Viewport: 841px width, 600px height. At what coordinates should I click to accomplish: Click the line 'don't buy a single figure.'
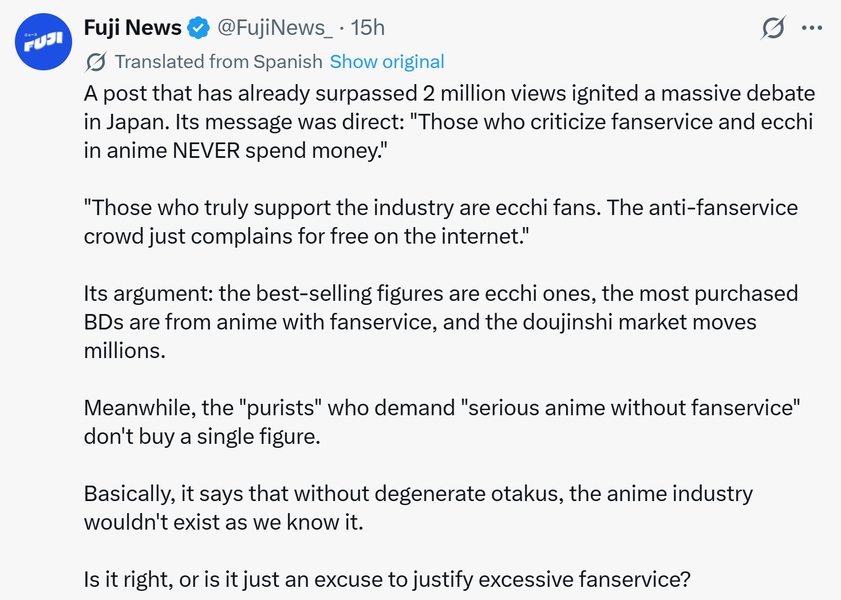202,436
